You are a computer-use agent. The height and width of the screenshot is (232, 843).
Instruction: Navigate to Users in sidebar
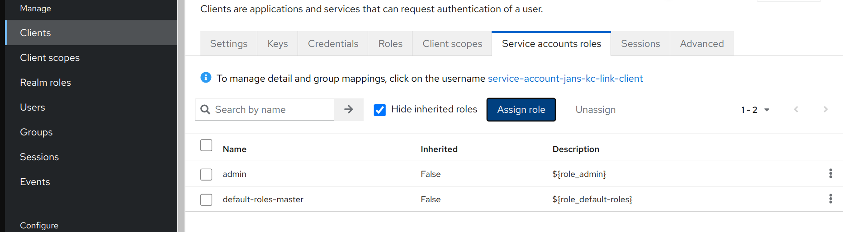coord(33,107)
